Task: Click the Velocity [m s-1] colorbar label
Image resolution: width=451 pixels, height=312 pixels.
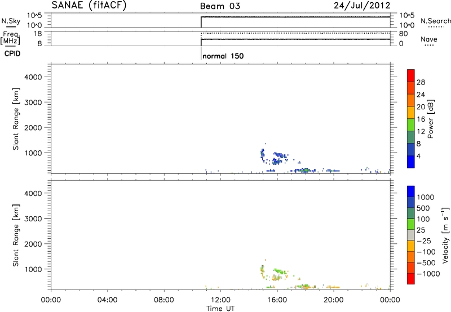Action: click(445, 235)
